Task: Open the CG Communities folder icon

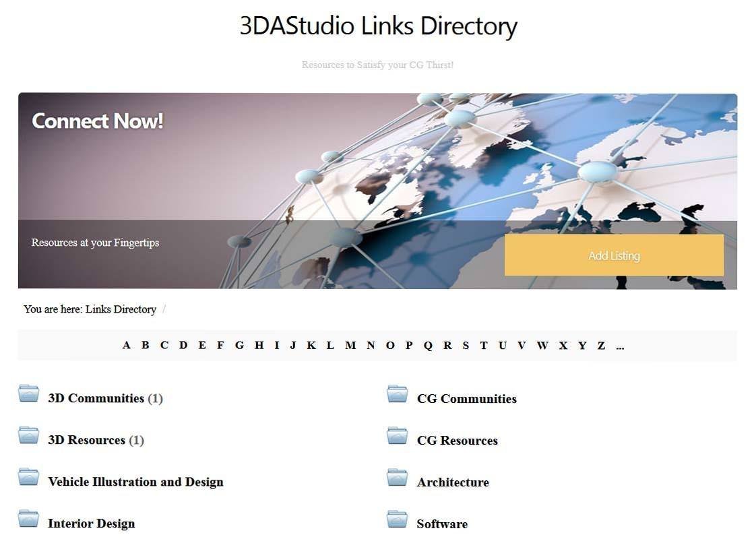Action: (396, 393)
